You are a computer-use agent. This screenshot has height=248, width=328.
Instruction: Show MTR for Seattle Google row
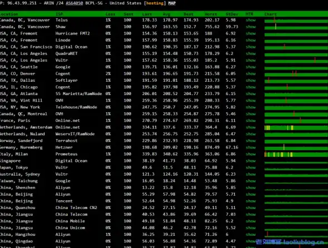point(250,67)
